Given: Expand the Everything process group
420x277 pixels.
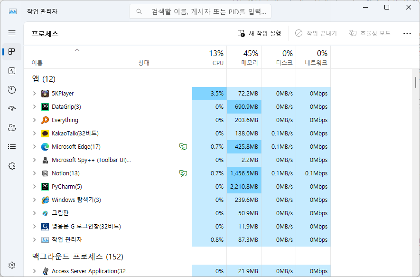Looking at the screenshot, I should (x=34, y=120).
